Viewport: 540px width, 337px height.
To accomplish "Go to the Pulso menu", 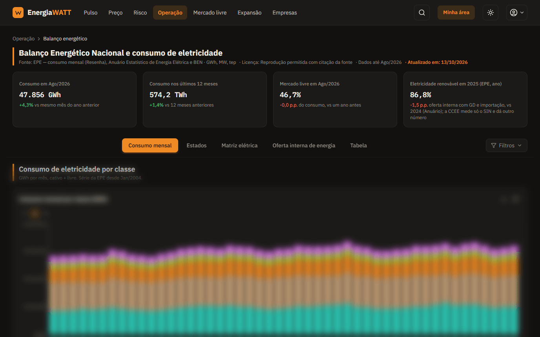I will pos(91,13).
